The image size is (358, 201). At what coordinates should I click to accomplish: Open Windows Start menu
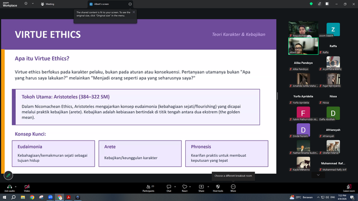[4, 197]
